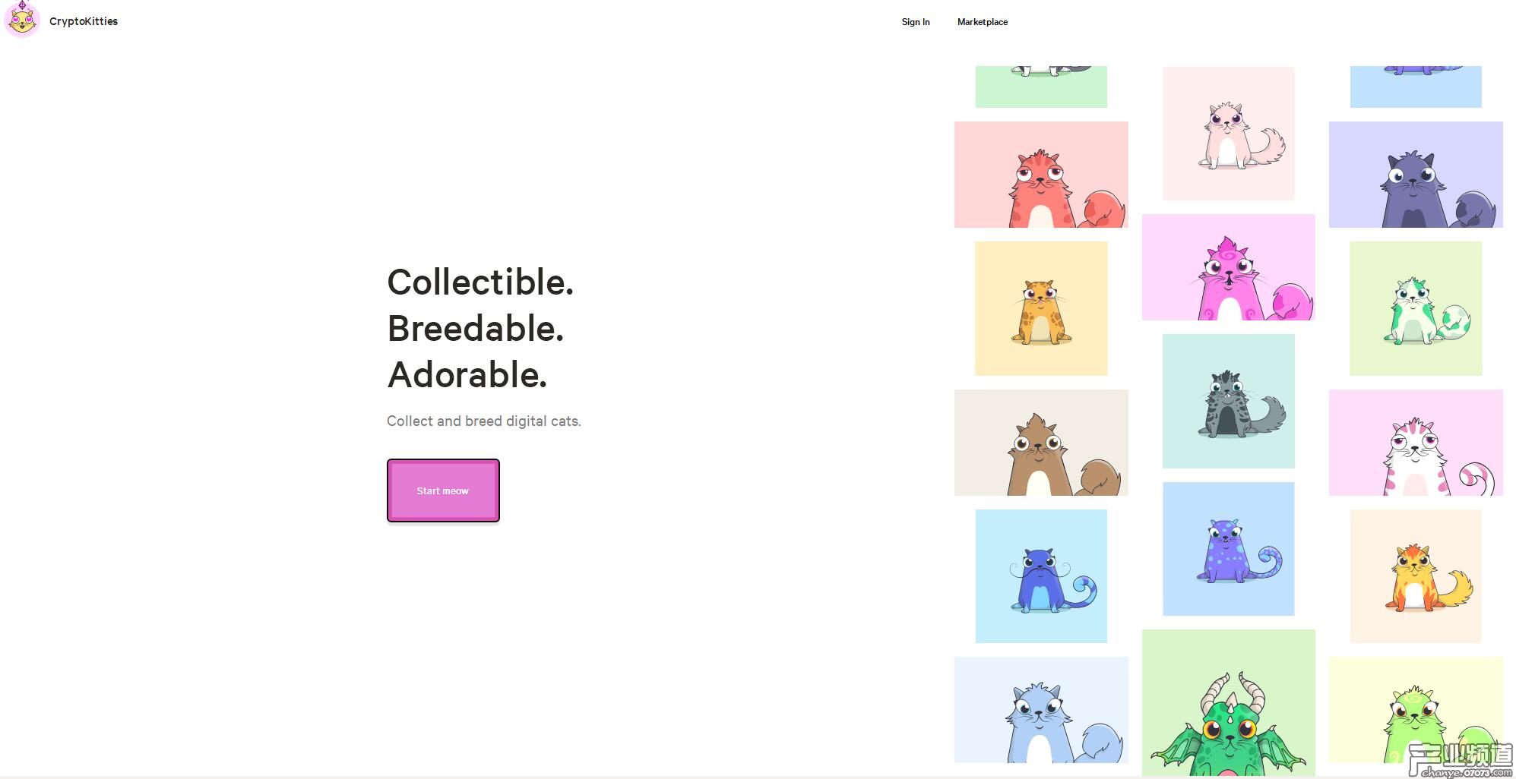The height and width of the screenshot is (779, 1516).
Task: Select the light blue kitty card
Action: [1041, 710]
